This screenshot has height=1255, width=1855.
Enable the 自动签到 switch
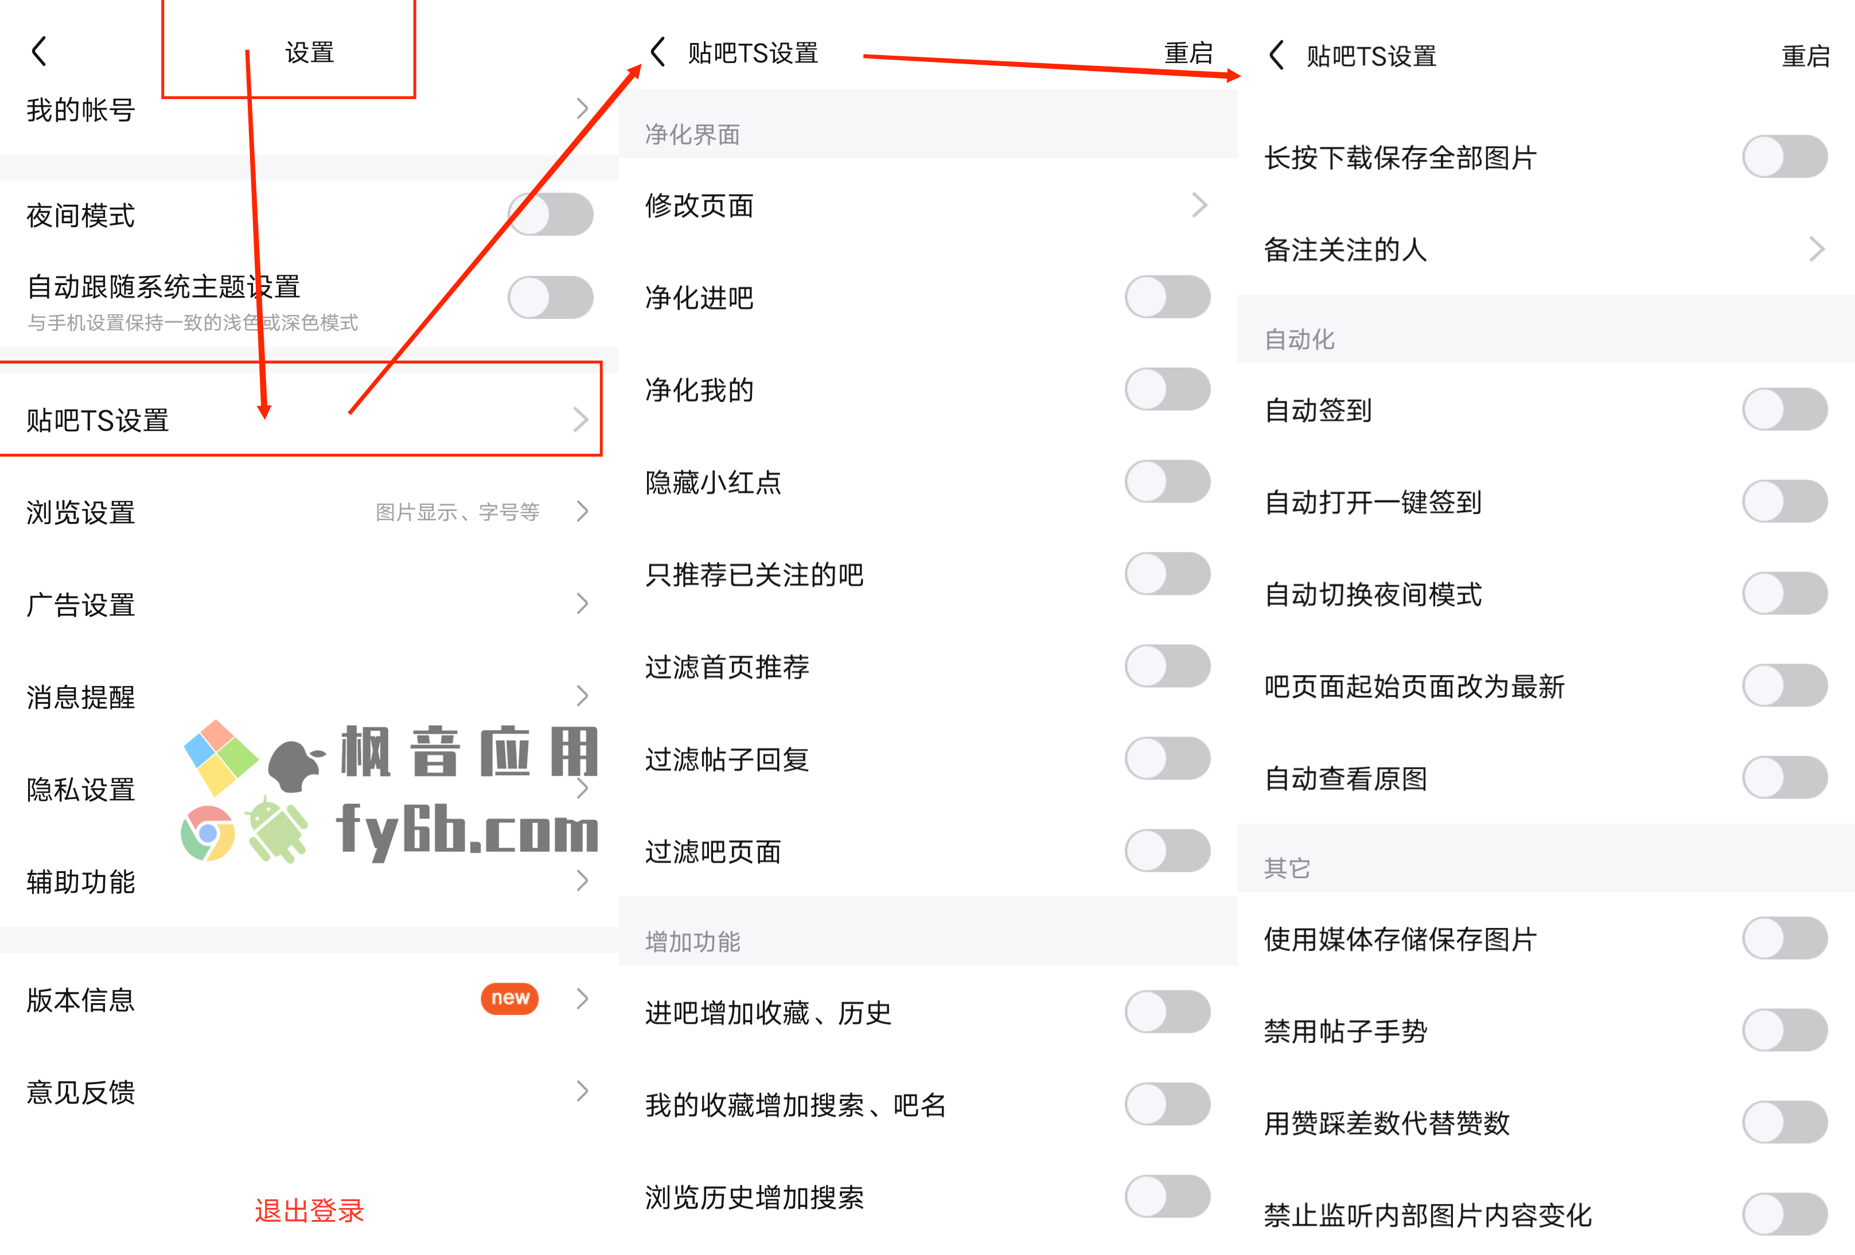tap(1785, 409)
